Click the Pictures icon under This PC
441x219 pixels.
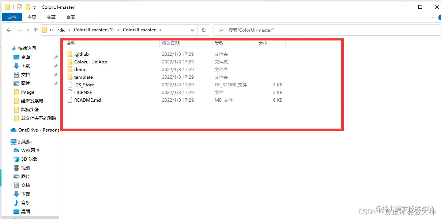[16, 177]
